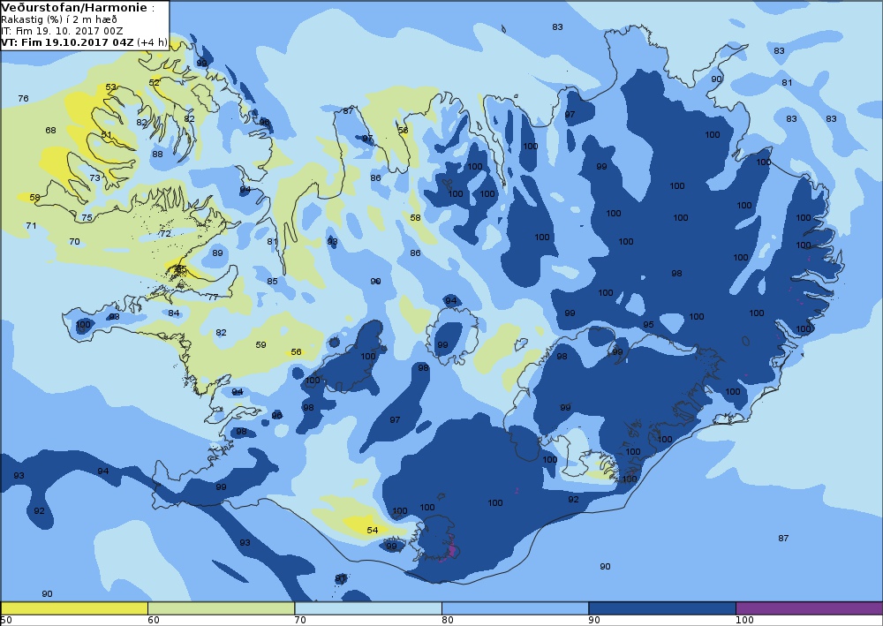Click the map value 71 over the sea
The height and width of the screenshot is (626, 883).
pyautogui.click(x=31, y=226)
